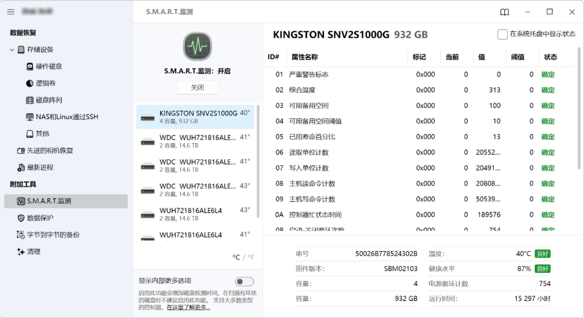584x318 pixels.
Task: Select the 控制器忙状态时间 attribute row
Action: (420, 215)
